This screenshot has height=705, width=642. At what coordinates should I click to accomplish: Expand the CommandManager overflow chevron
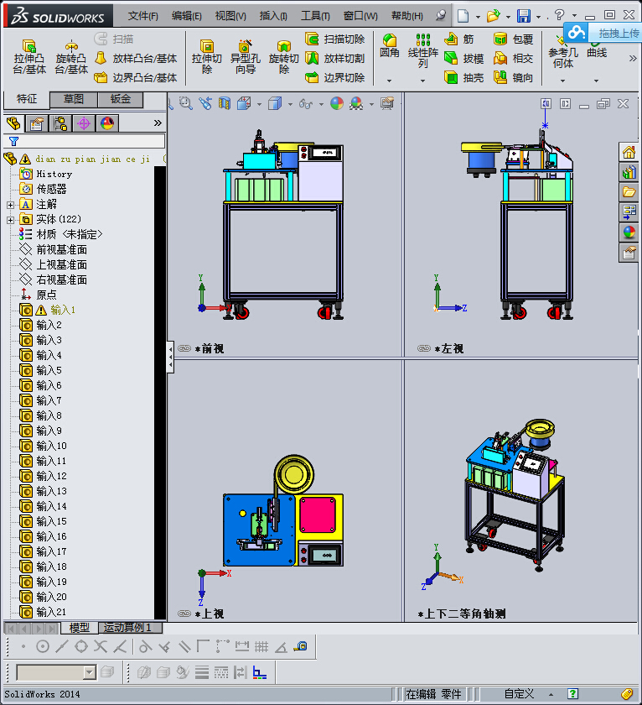633,59
